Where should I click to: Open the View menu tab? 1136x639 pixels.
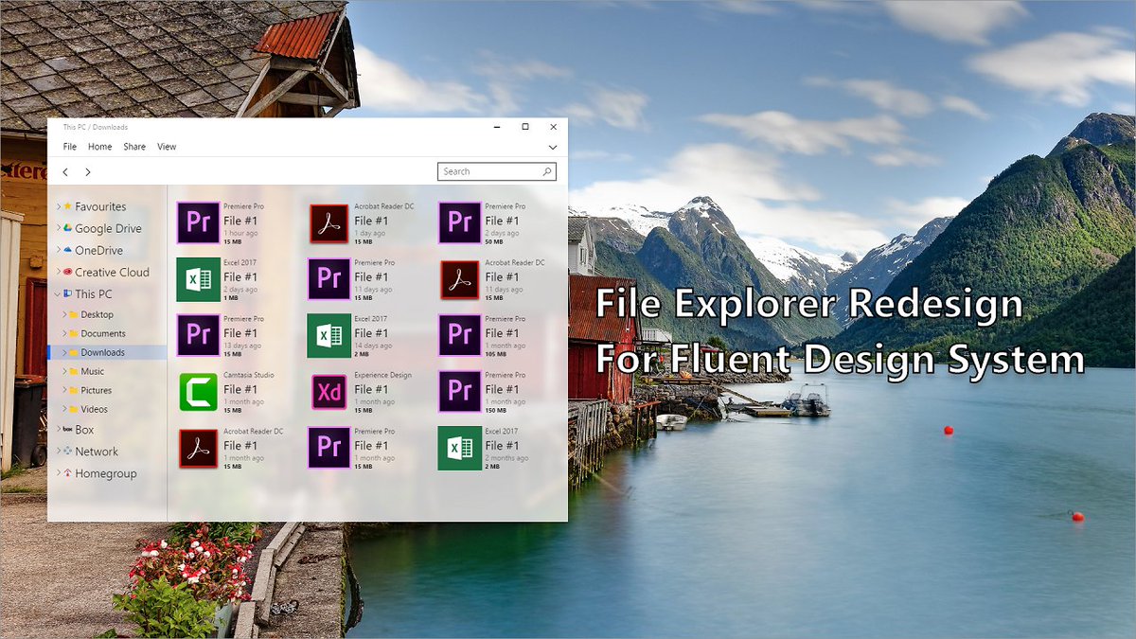click(x=167, y=147)
